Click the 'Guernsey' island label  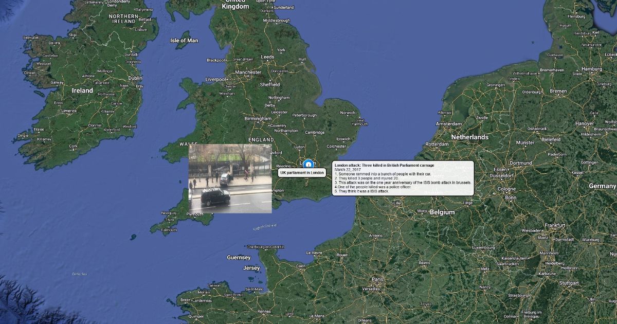(239, 257)
